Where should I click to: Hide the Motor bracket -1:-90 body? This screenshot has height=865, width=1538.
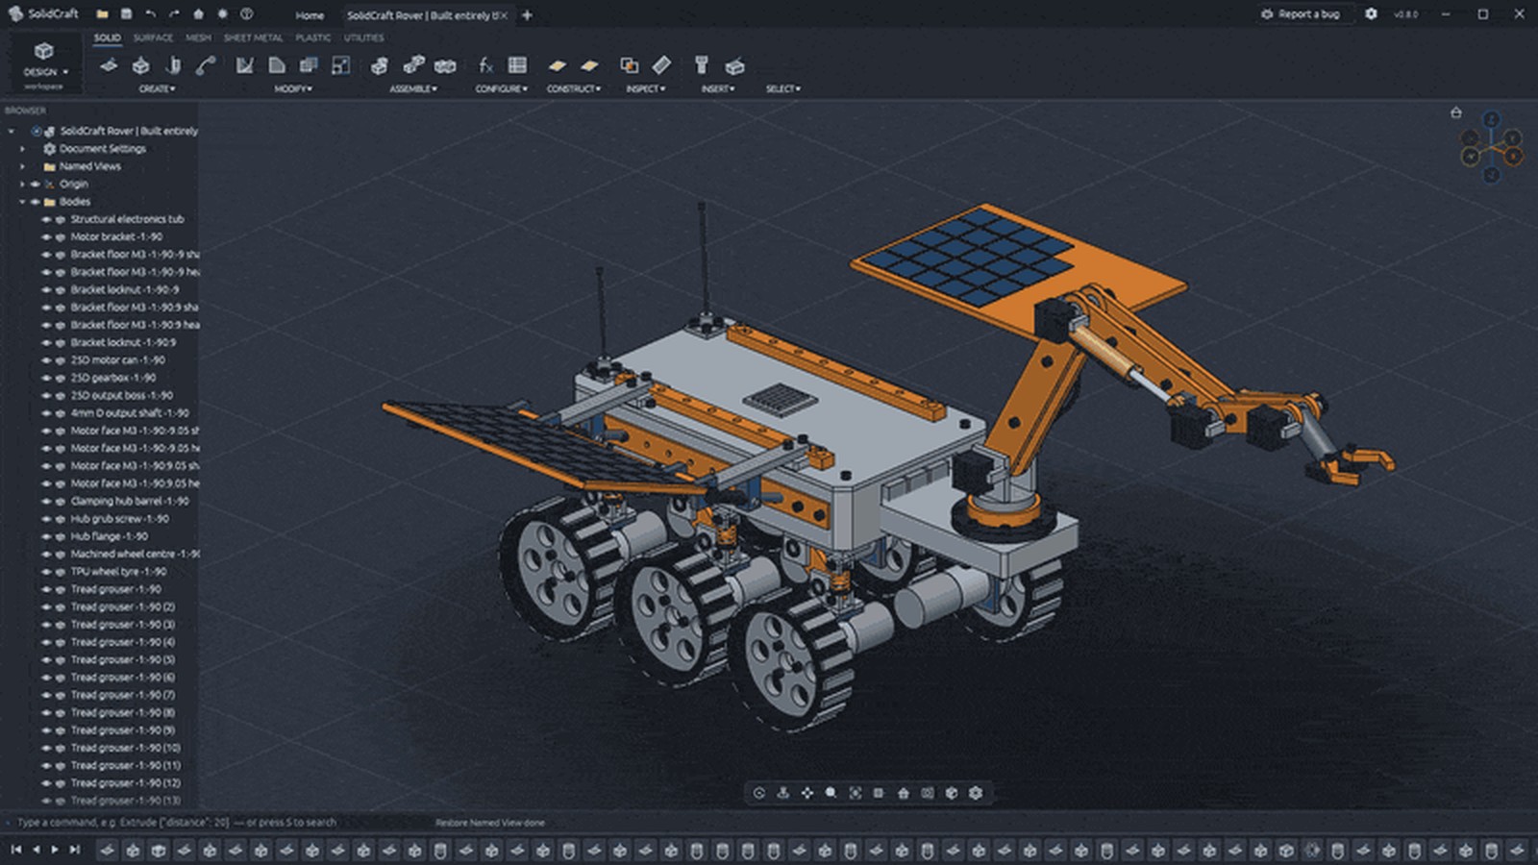click(45, 236)
